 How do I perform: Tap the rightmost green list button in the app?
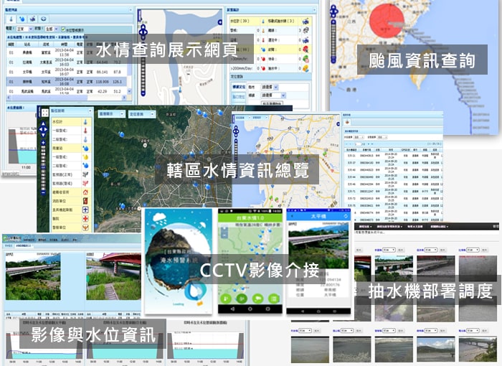click(x=273, y=299)
